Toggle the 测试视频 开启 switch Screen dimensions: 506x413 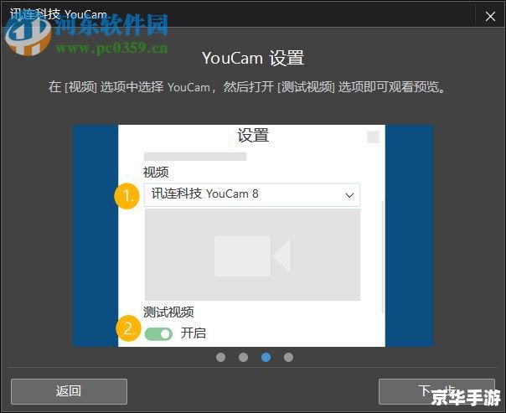[158, 334]
